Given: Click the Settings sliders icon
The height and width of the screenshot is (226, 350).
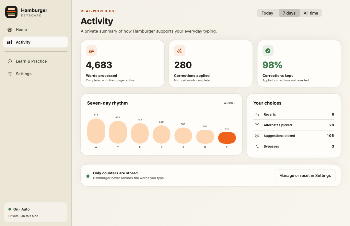Looking at the screenshot, I should coord(10,74).
